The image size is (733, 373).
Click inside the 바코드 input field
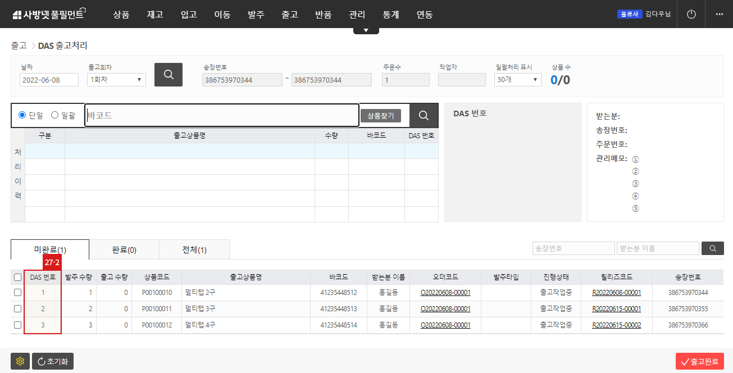(x=221, y=115)
